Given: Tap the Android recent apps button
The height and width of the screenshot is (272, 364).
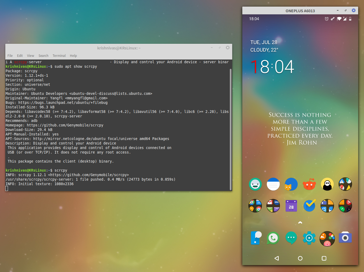Looking at the screenshot, I should click(324, 258).
